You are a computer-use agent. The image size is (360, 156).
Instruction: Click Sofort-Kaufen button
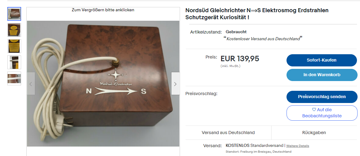pyautogui.click(x=322, y=60)
